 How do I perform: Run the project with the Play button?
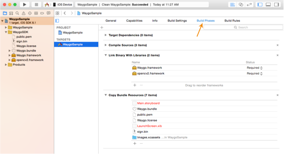pyautogui.click(x=24, y=4)
